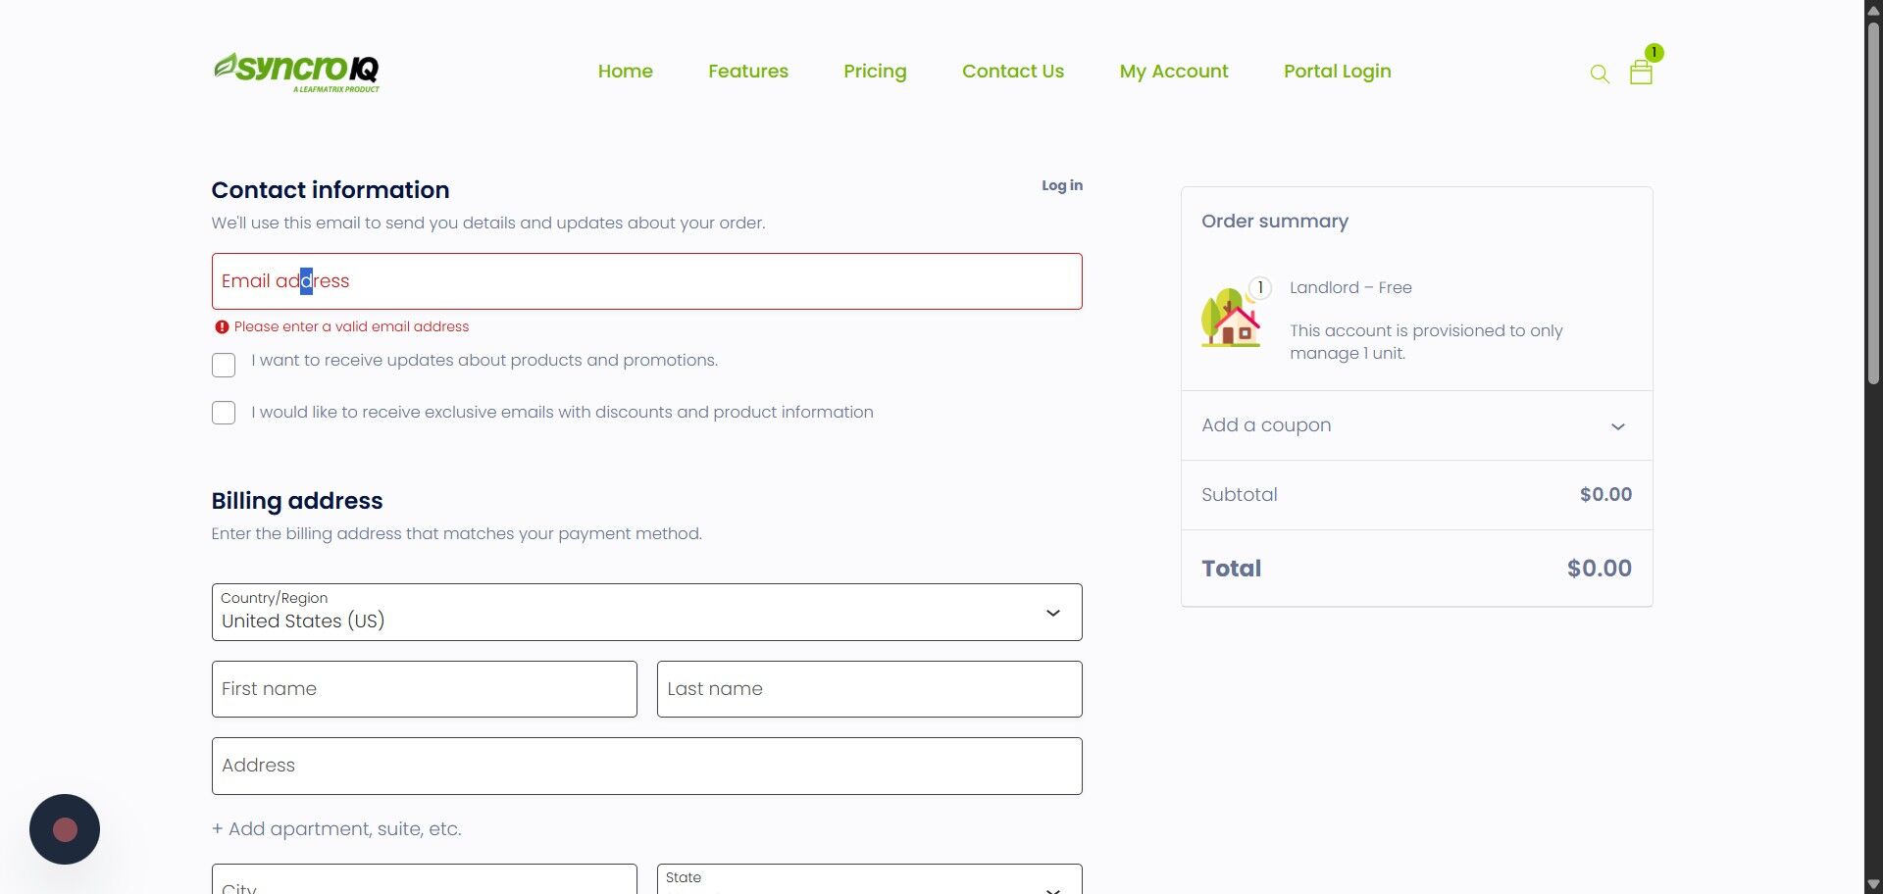
Task: Open the Portal Login menu item
Action: point(1337,72)
